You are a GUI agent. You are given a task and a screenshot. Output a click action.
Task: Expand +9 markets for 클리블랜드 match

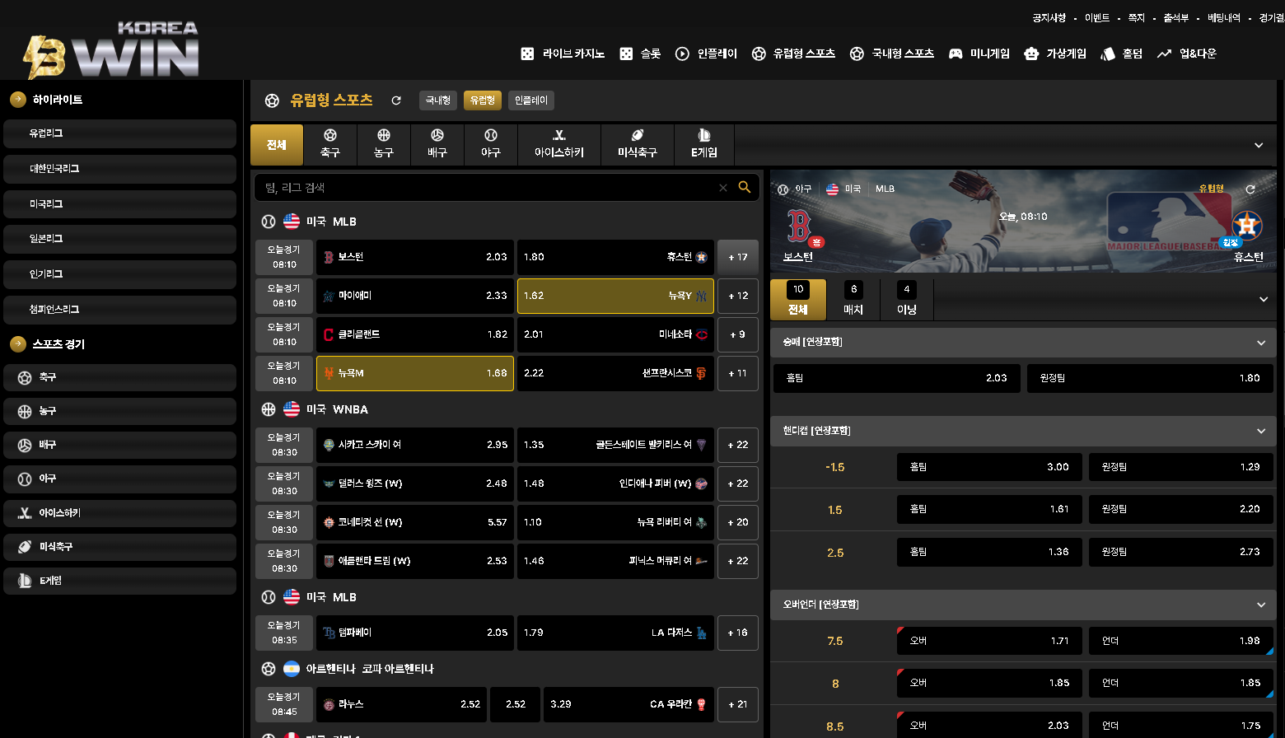(x=738, y=334)
